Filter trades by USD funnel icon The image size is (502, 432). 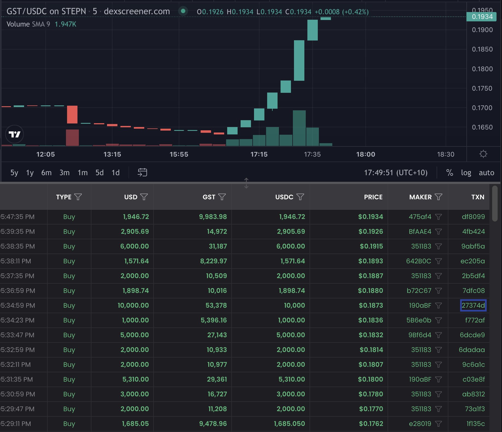[144, 197]
